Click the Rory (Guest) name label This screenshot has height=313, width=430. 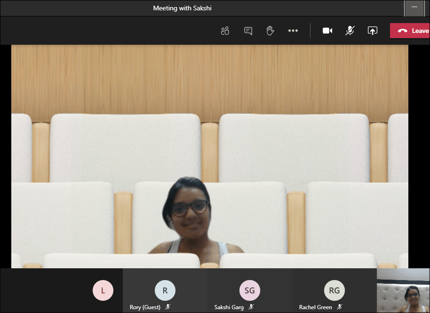(145, 307)
